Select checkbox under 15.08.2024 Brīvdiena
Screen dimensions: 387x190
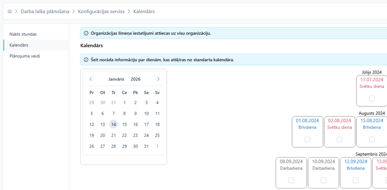[372, 139]
